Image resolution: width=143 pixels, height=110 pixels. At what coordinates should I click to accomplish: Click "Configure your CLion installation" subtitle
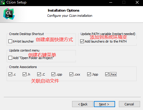(x=70, y=16)
